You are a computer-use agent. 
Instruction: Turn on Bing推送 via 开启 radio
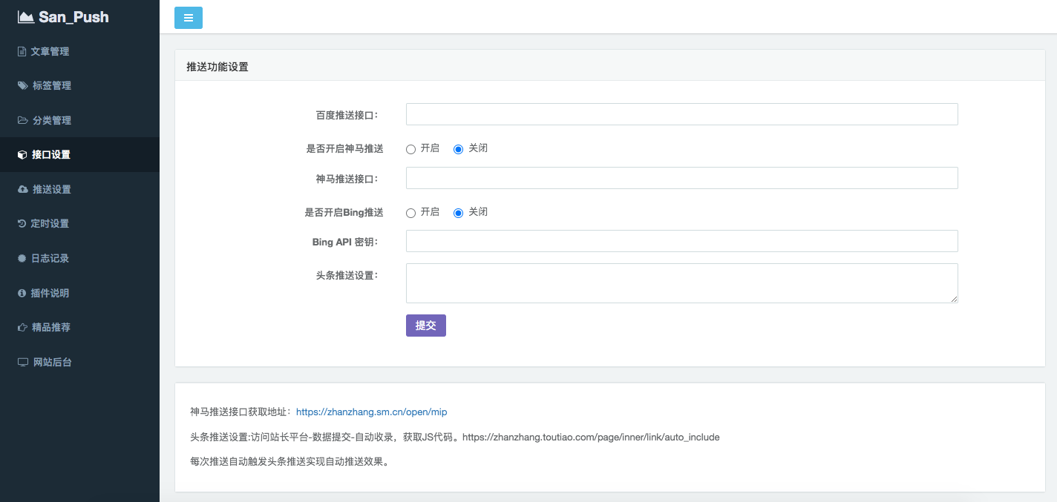tap(411, 213)
